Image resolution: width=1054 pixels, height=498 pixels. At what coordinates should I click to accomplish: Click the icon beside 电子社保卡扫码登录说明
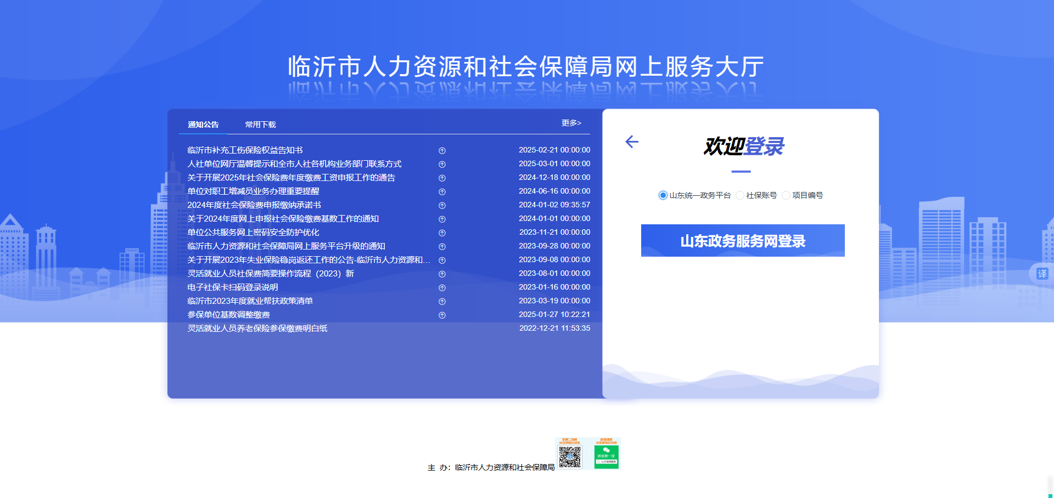click(x=442, y=288)
